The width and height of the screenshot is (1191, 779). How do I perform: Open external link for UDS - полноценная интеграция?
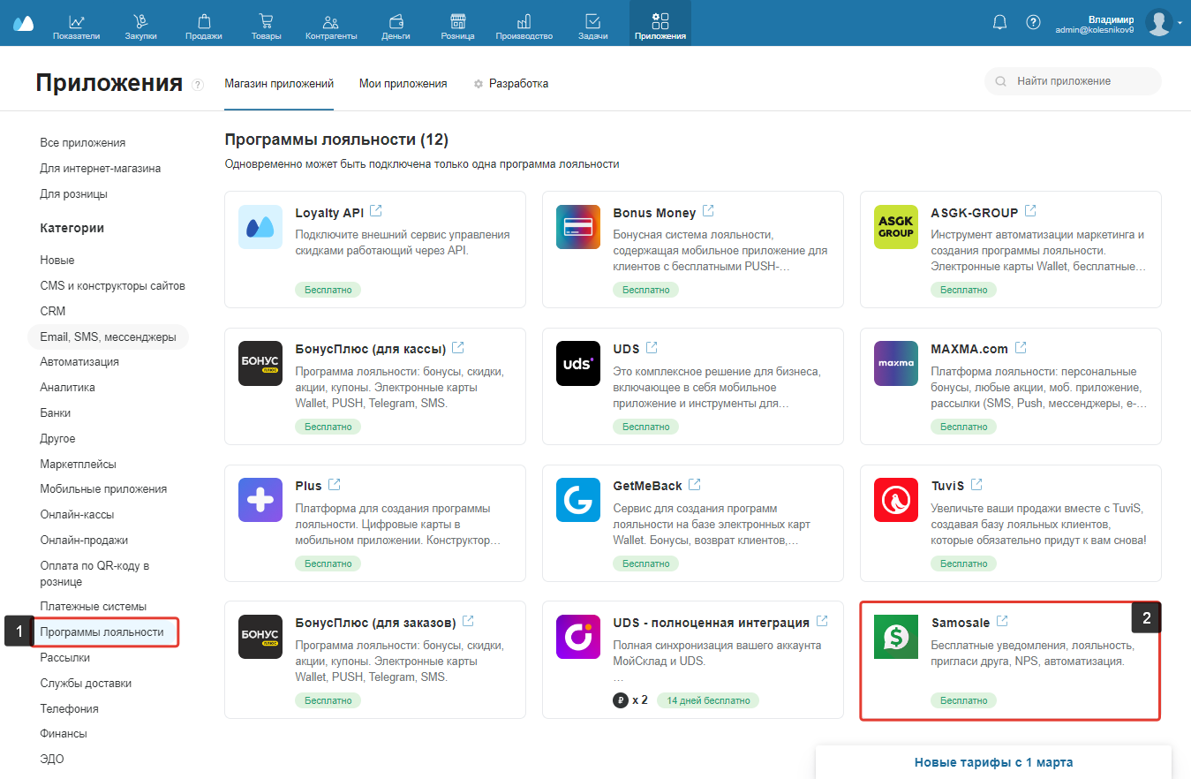[822, 621]
